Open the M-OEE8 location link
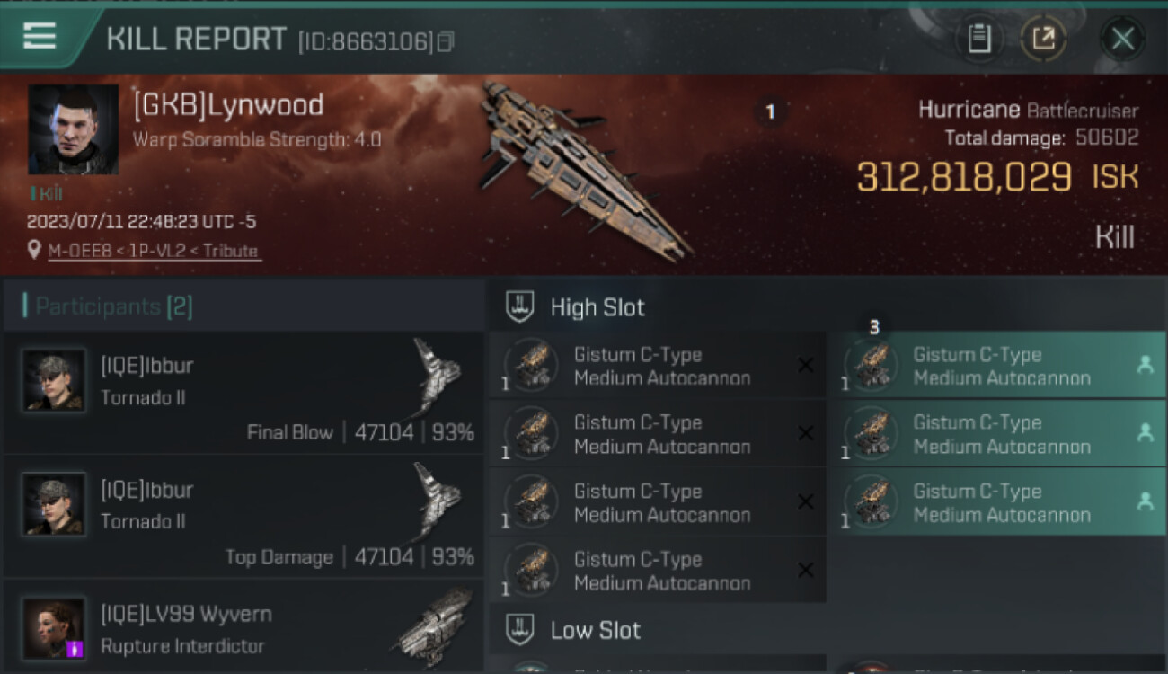 155,251
